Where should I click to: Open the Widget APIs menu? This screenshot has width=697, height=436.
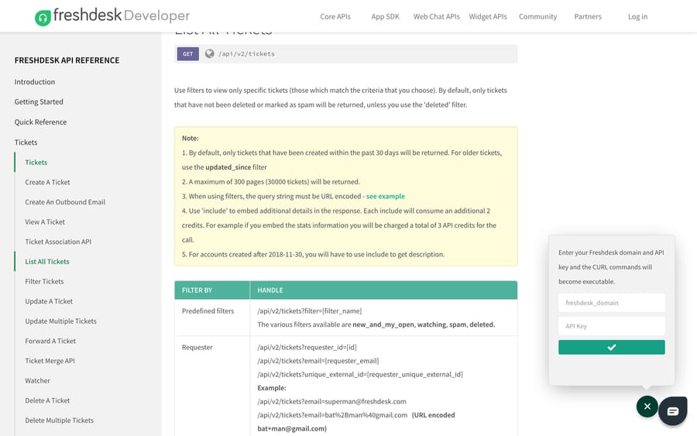pos(488,16)
